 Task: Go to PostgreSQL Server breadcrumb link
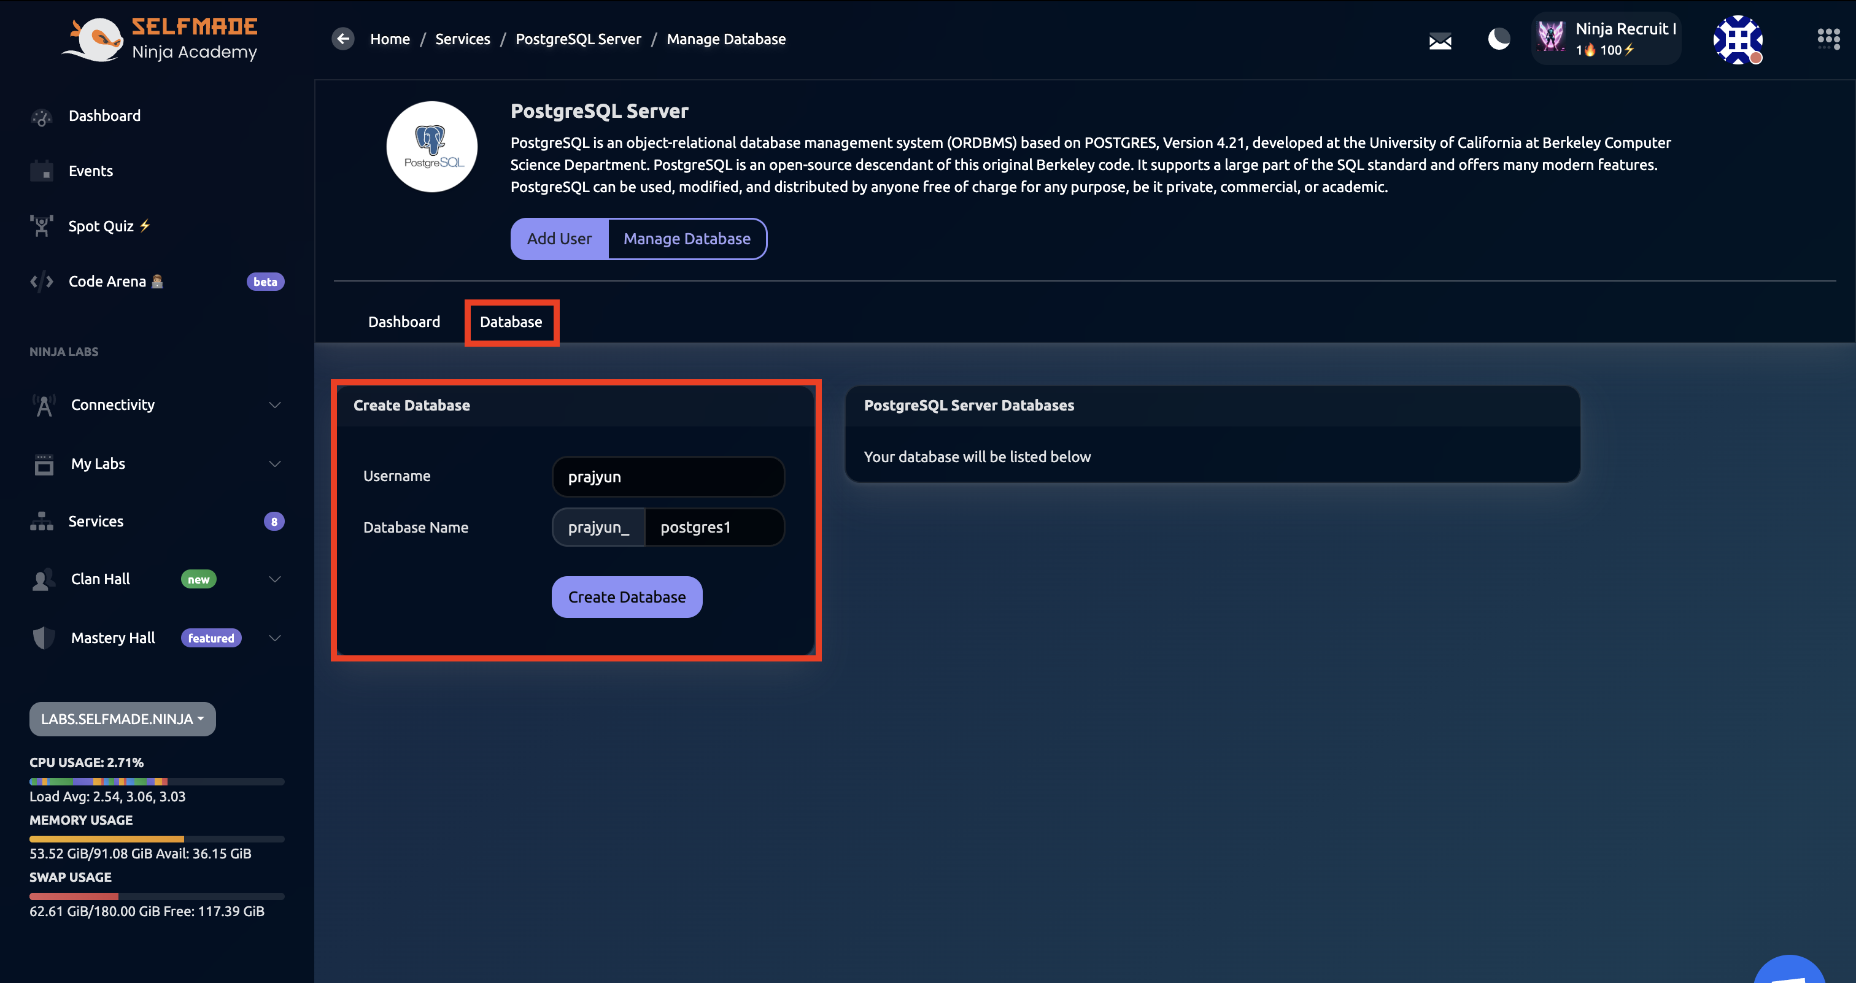pyautogui.click(x=578, y=39)
